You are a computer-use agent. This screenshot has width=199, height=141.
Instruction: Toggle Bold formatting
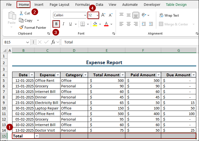tap(56, 24)
